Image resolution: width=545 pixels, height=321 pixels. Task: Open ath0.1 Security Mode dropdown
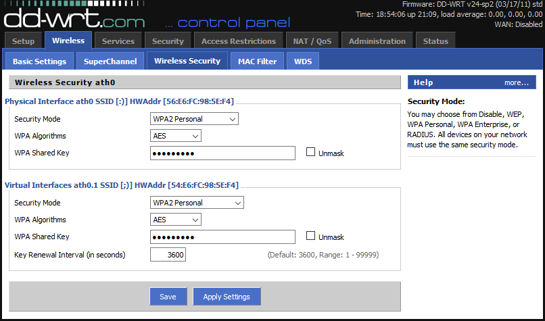197,203
